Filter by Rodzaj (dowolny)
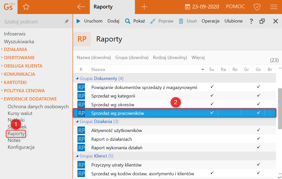Image resolution: width=282 pixels, height=179 pixels. 170,57
